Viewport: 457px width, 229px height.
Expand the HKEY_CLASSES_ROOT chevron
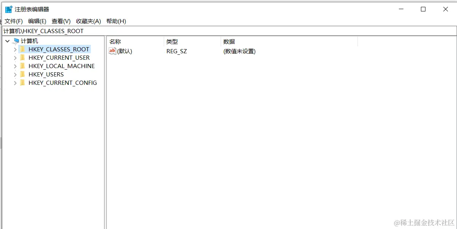15,49
